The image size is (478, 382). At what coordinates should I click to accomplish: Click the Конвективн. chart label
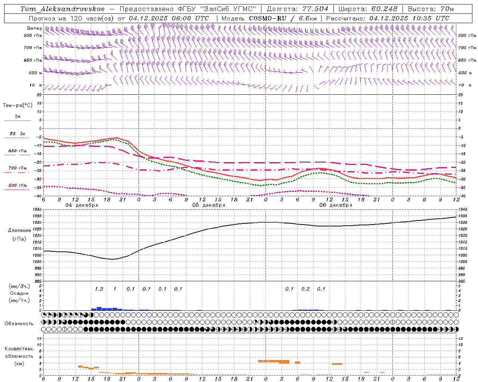pyautogui.click(x=19, y=349)
